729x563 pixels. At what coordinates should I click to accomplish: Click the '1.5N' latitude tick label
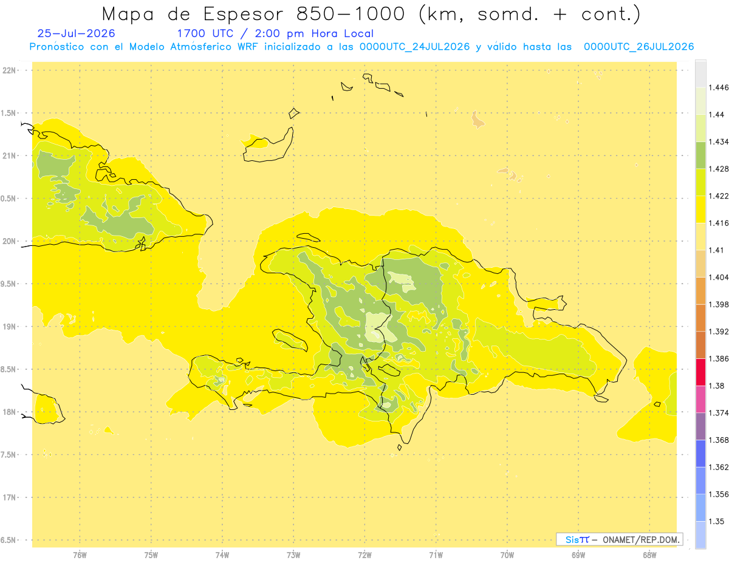[x=9, y=114]
